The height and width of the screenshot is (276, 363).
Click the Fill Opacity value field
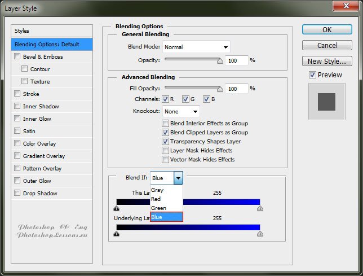click(x=236, y=89)
